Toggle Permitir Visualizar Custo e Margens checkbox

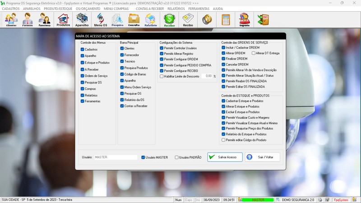(223, 117)
